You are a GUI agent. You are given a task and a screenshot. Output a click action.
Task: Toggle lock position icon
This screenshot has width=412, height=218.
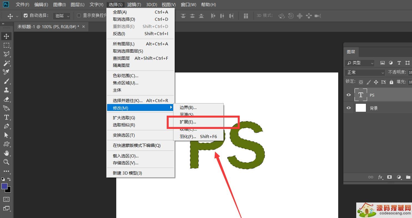pyautogui.click(x=376, y=82)
